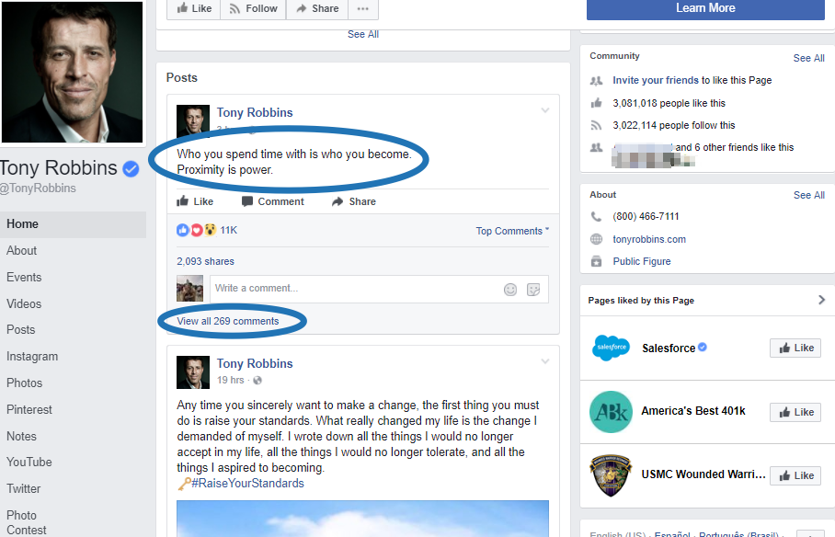835x537 pixels.
Task: Click View all 269 comments
Action: [228, 321]
